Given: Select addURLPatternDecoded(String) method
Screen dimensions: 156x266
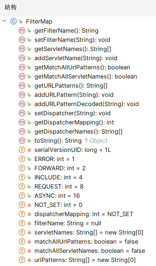Looking at the screenshot, I should pos(86,104).
